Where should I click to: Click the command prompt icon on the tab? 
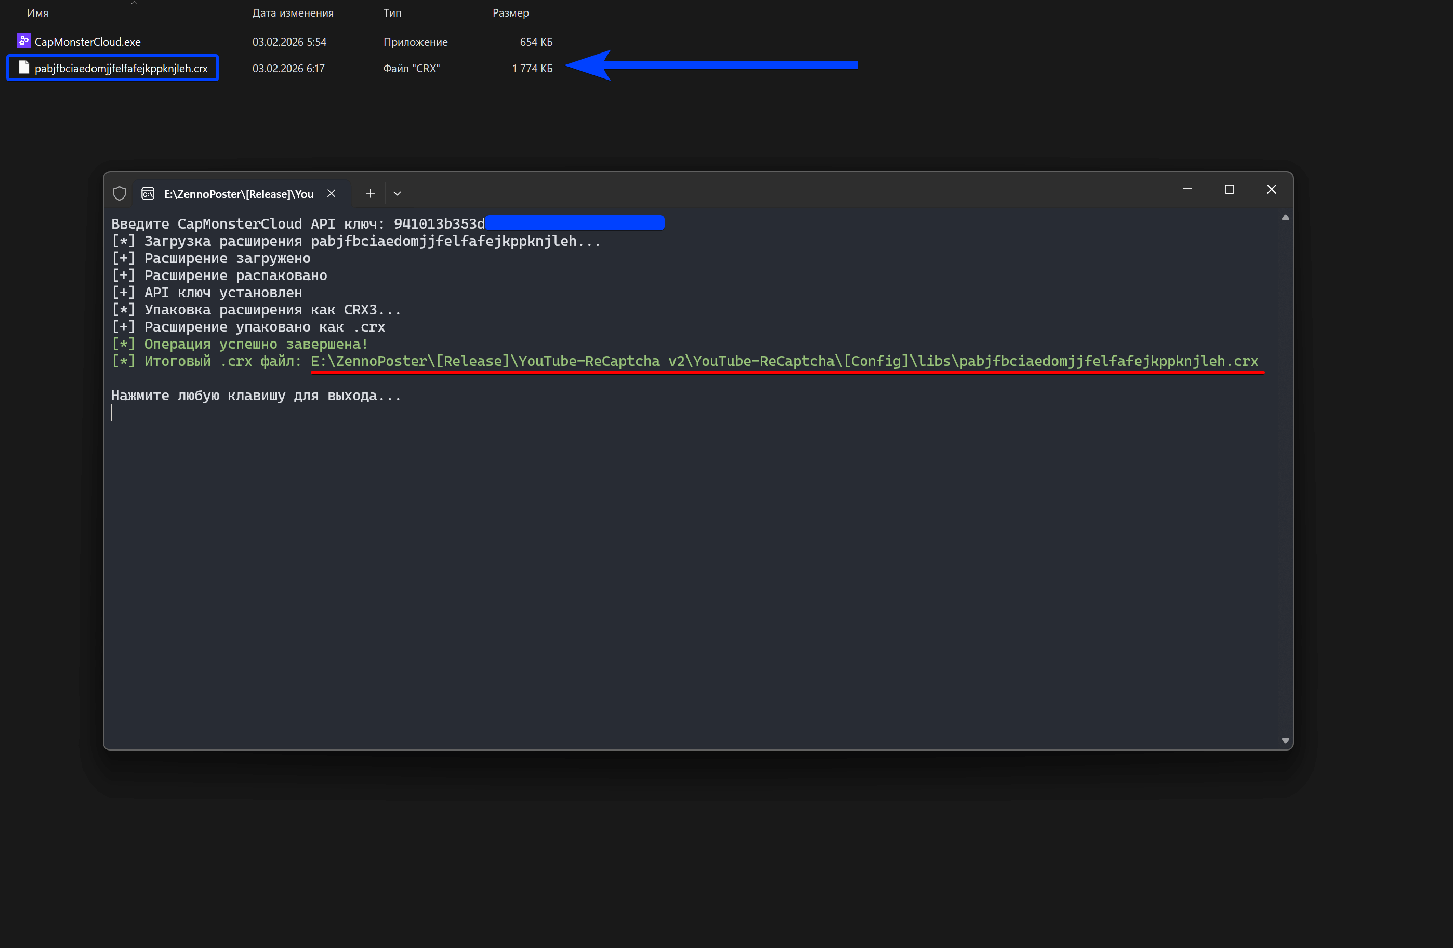coord(147,193)
